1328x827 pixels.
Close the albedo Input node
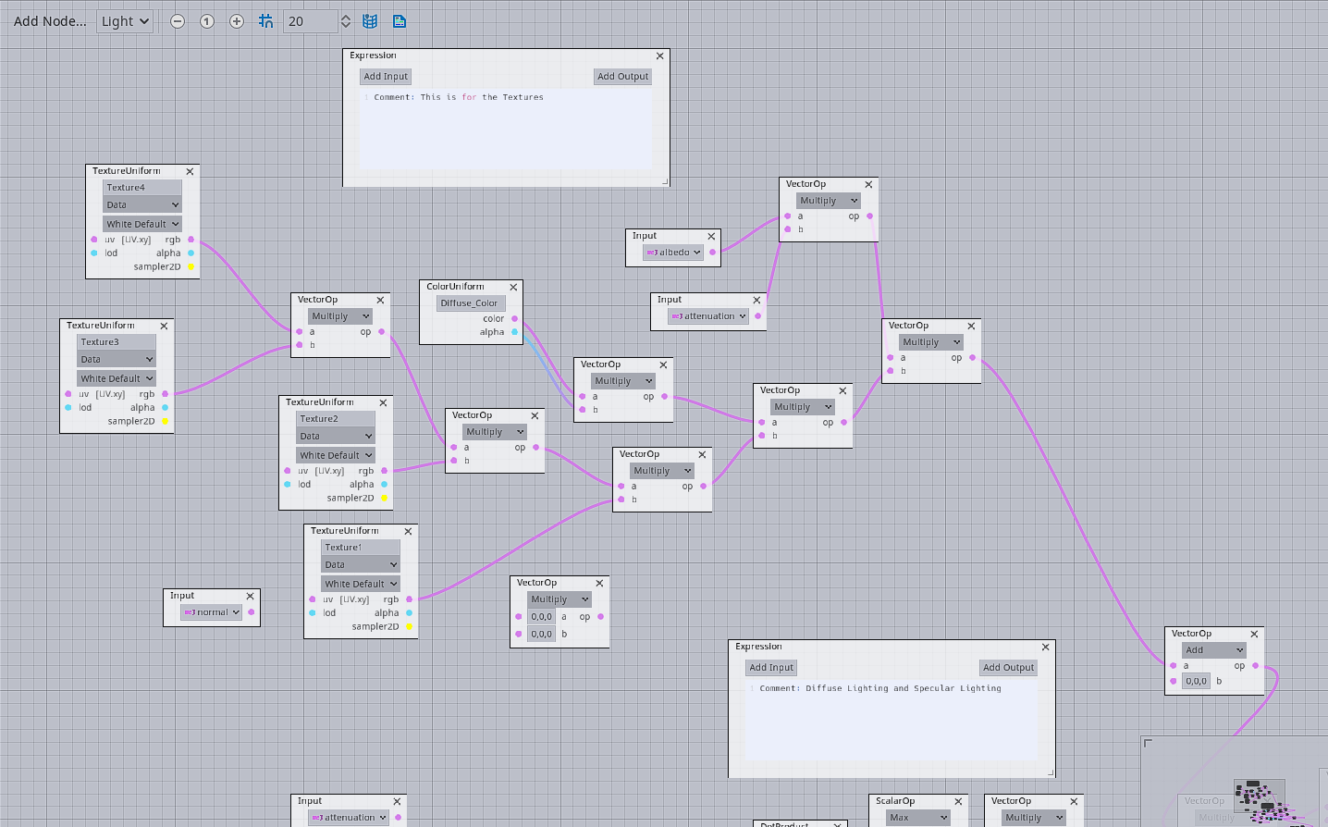coord(711,236)
